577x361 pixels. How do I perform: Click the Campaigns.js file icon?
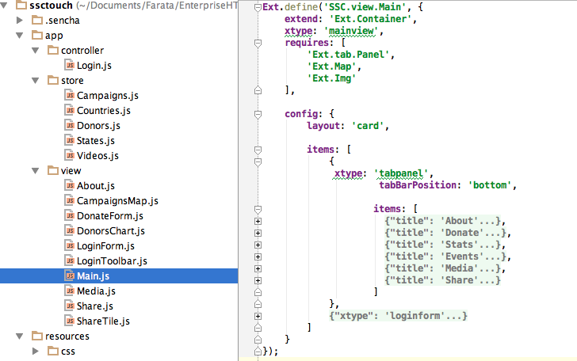[70, 96]
